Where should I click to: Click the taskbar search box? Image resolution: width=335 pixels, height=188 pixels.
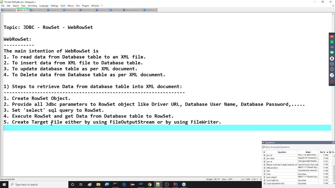(38, 185)
